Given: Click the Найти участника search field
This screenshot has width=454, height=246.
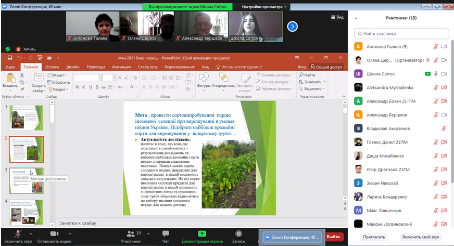Looking at the screenshot, I should (x=401, y=33).
